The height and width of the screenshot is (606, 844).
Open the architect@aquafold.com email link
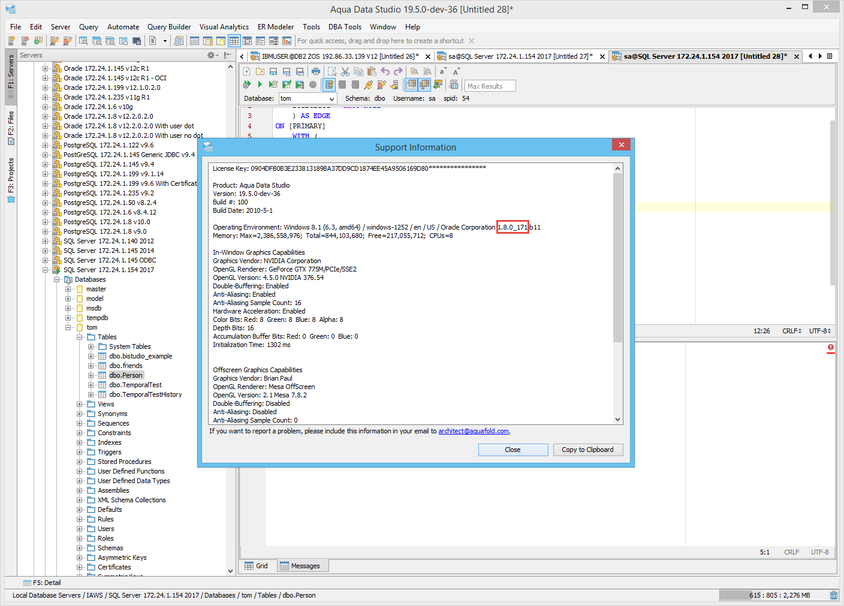[474, 431]
